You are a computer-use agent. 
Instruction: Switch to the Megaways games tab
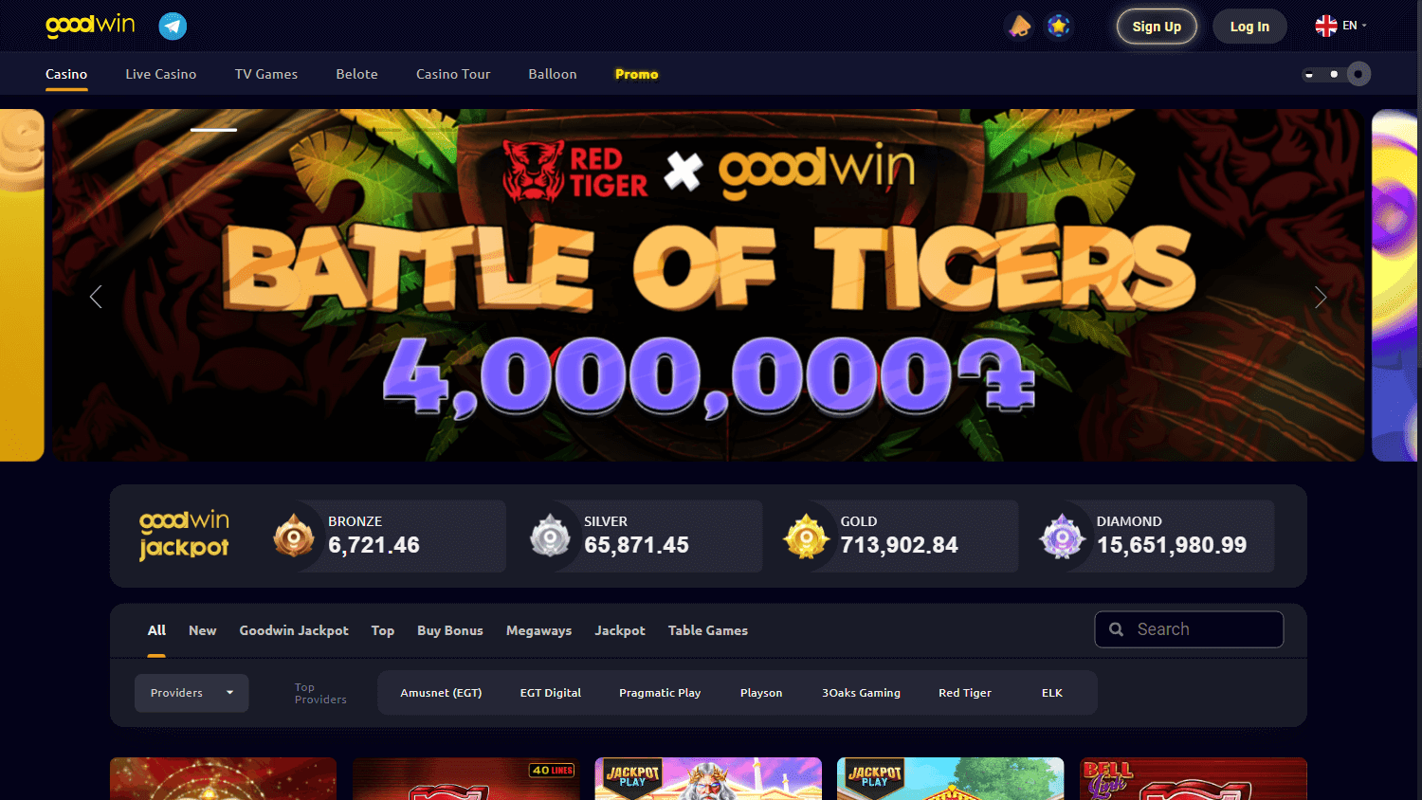tap(538, 630)
